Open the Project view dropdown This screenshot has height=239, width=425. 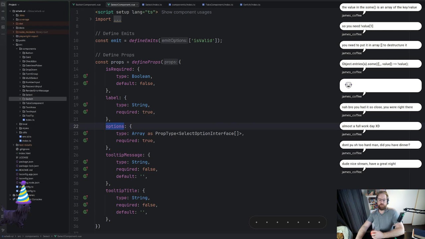coord(14,5)
